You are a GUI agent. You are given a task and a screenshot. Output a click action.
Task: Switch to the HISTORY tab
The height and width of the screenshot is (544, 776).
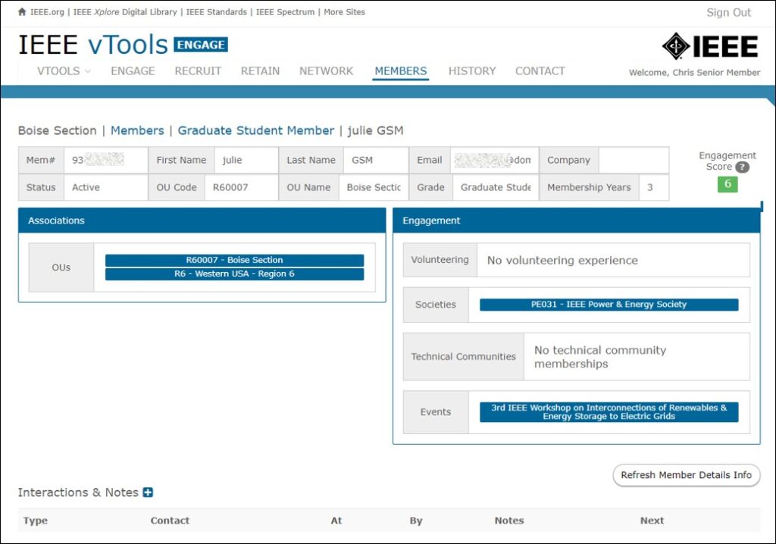[x=472, y=70]
